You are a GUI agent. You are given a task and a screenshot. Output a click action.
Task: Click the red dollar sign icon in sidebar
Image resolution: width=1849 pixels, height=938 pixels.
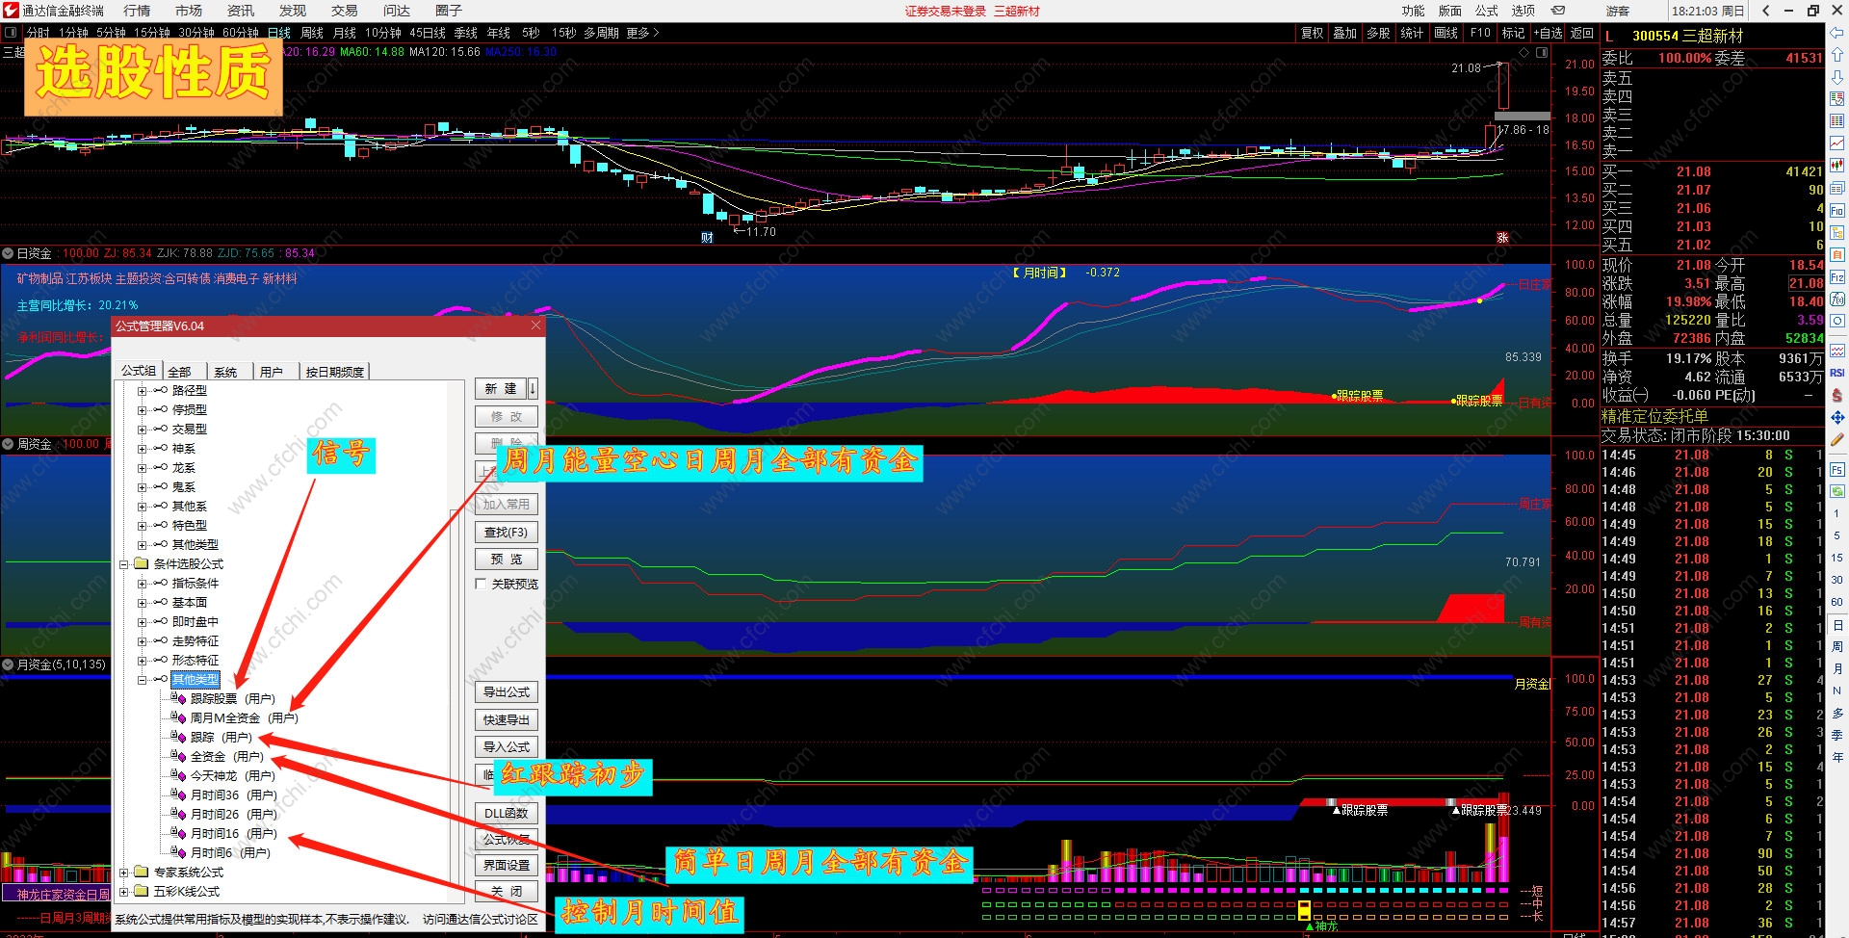1837,395
